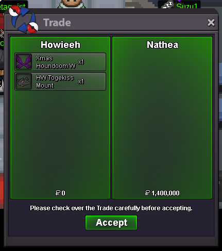Click the Pokédollar symbol beside 0
Image resolution: width=222 pixels, height=251 pixels.
pyautogui.click(x=58, y=193)
